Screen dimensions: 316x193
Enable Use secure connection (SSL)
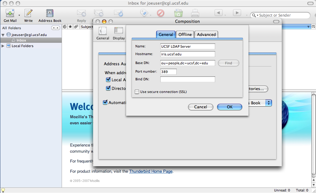click(137, 92)
